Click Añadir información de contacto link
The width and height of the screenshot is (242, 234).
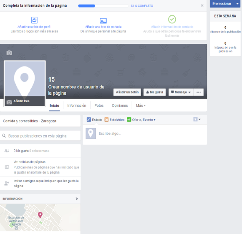click(172, 27)
